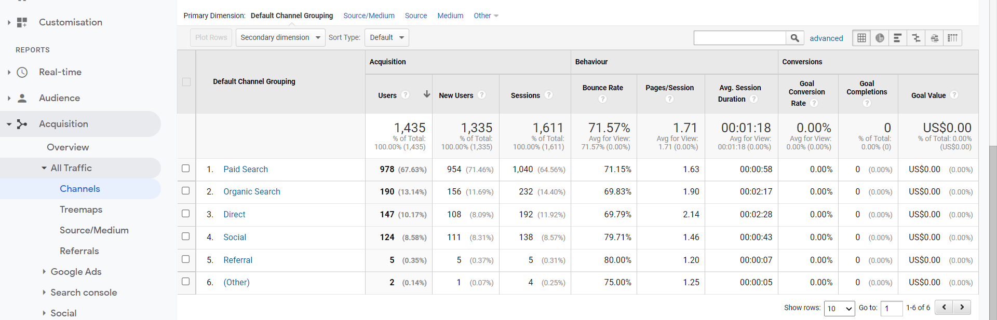
Task: Tick the Organic Search row checkbox
Action: [x=186, y=190]
